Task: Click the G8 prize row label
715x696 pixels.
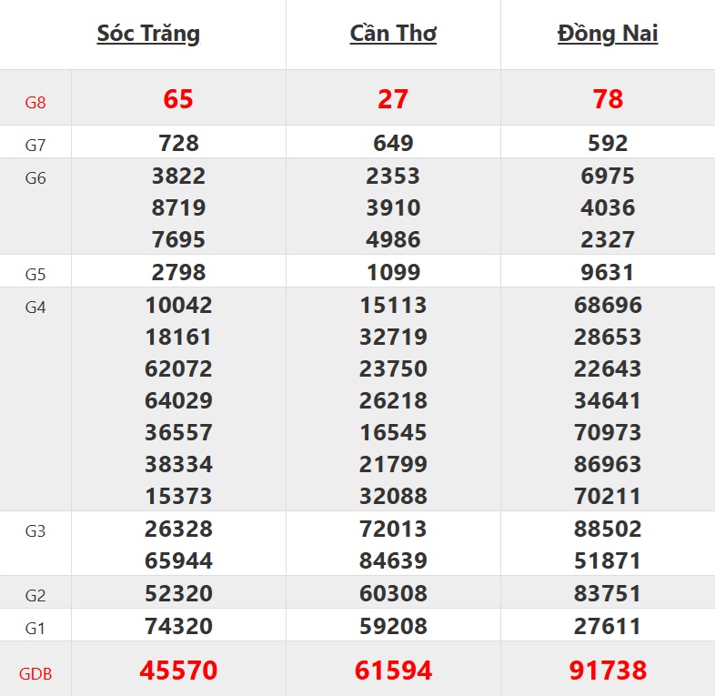Action: point(35,103)
